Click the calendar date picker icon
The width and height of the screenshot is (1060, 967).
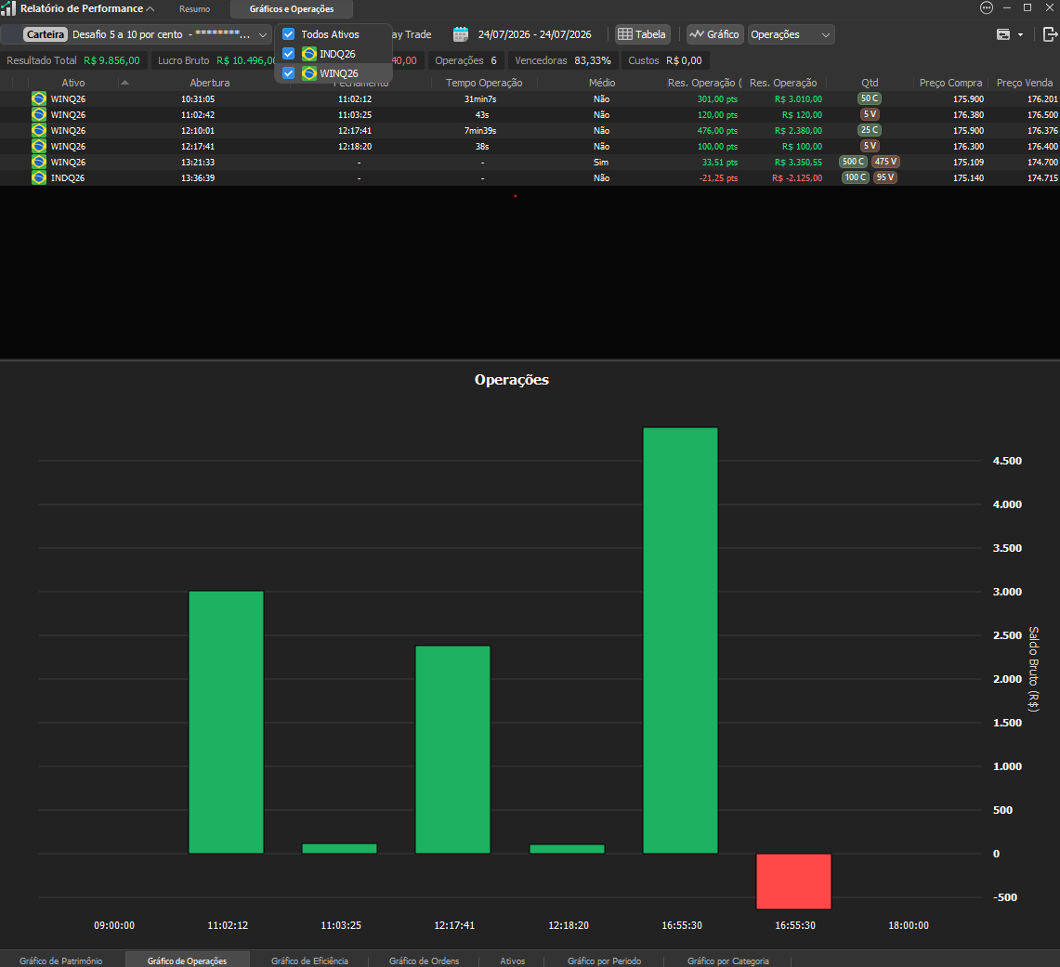pos(461,34)
